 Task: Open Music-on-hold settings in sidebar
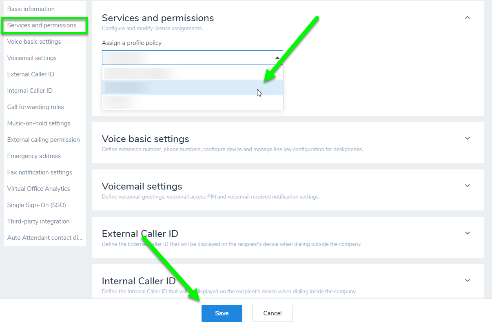39,123
